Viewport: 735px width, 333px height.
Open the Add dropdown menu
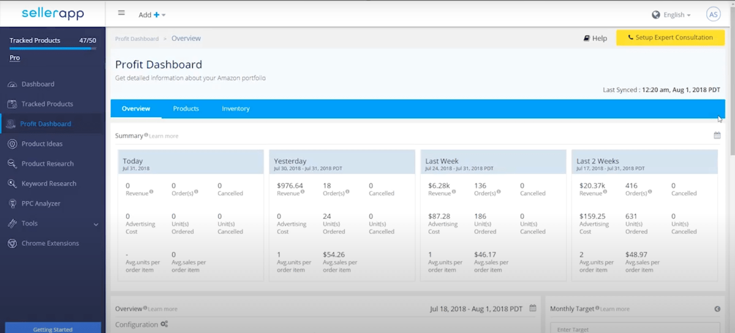coord(152,15)
